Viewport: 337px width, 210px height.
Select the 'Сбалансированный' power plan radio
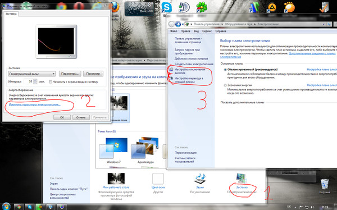click(x=225, y=70)
